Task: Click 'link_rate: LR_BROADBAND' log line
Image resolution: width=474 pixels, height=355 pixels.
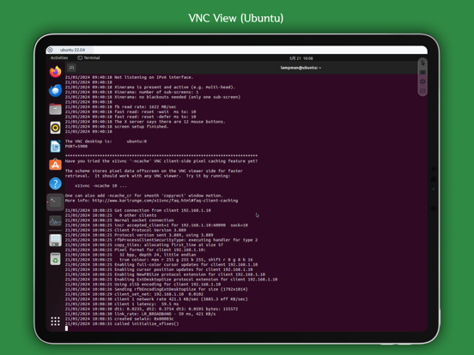Action: (140, 314)
